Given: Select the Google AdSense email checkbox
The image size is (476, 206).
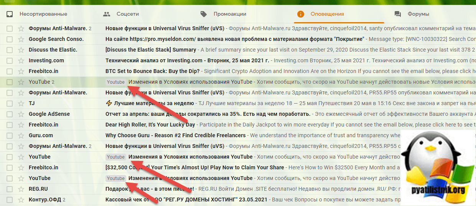Looking at the screenshot, I should [10, 114].
